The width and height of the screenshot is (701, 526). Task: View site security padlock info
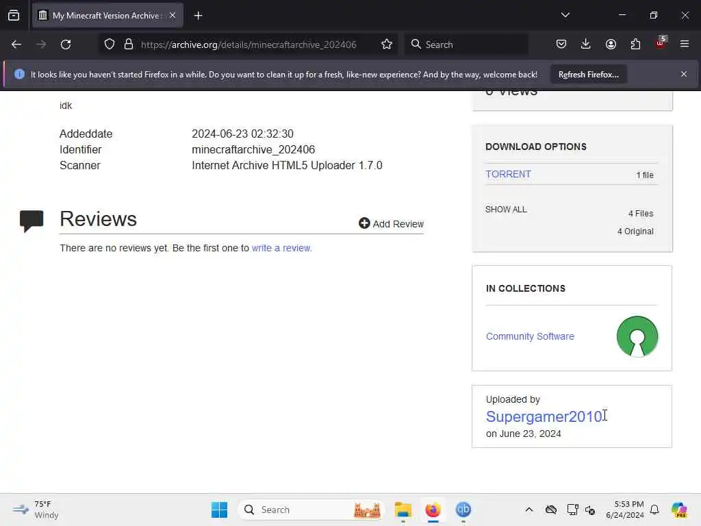pos(129,45)
